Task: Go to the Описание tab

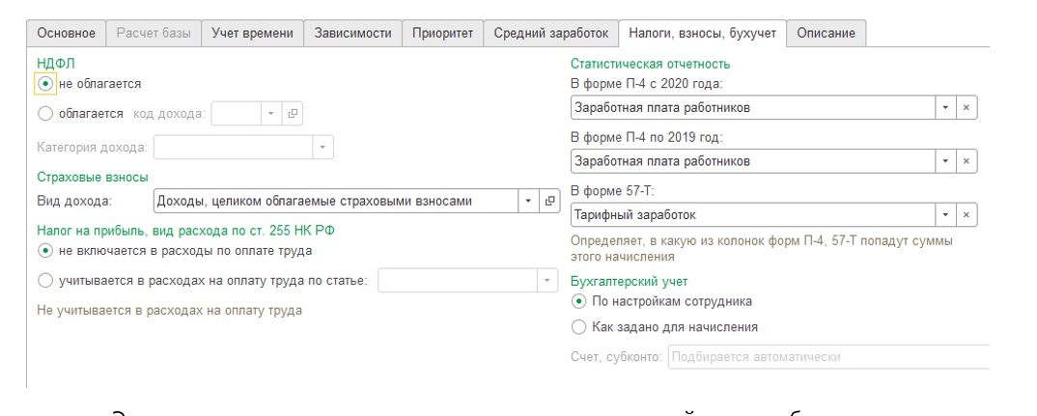Action: (826, 34)
